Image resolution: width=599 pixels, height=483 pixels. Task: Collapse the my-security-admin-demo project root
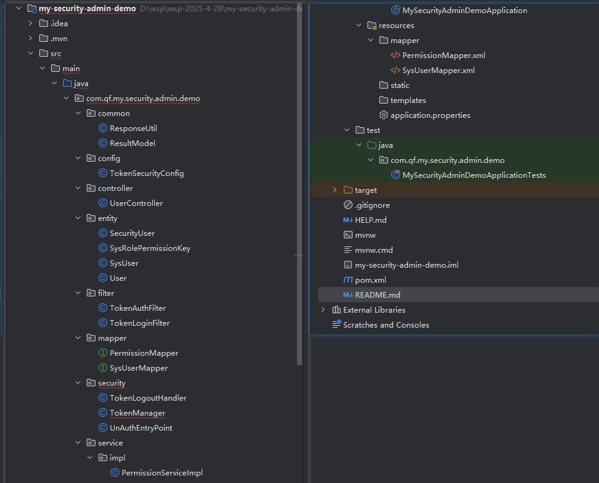[18, 8]
